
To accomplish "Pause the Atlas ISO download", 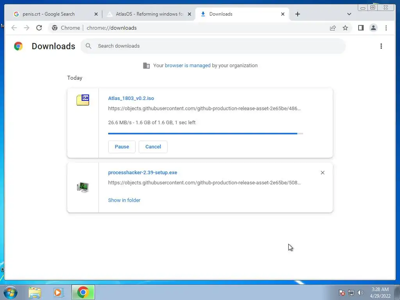I will coord(122,147).
